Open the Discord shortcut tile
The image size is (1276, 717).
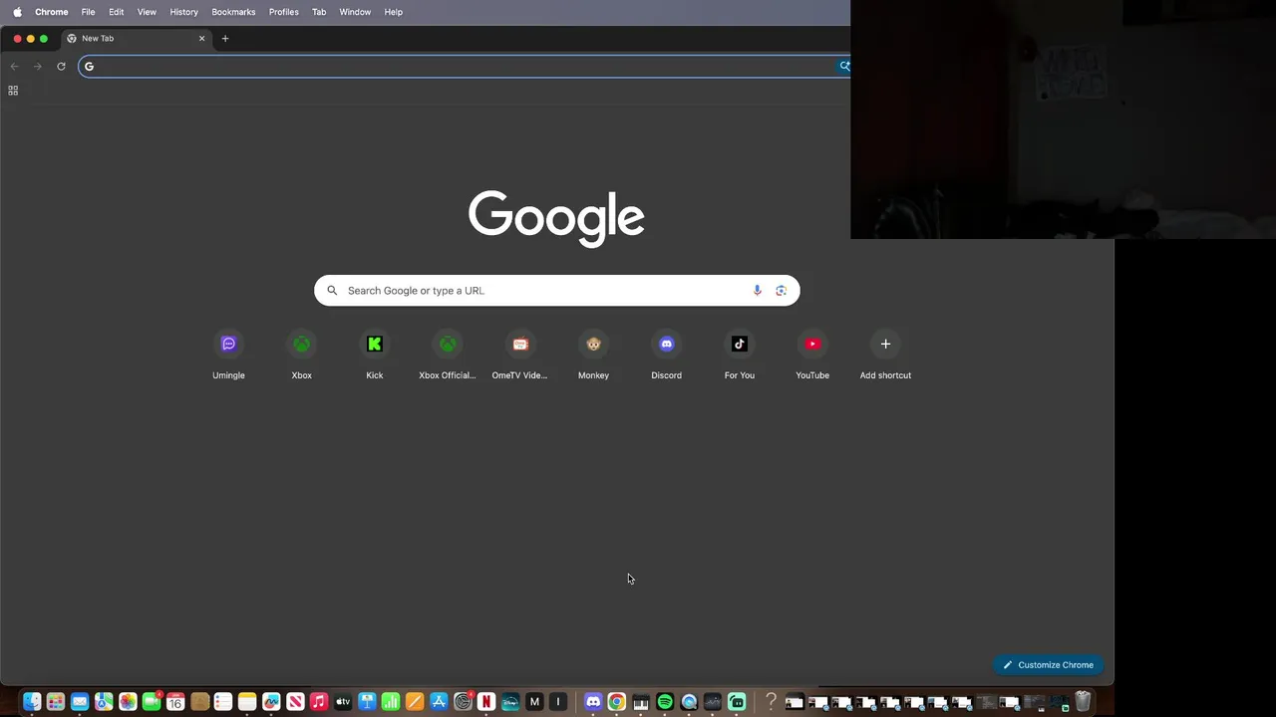tap(666, 356)
